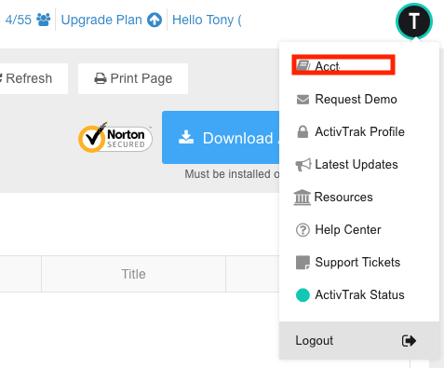Viewport: 444px width, 368px height.
Task: Open ActivTrak Profile from the menu
Action: tap(359, 131)
